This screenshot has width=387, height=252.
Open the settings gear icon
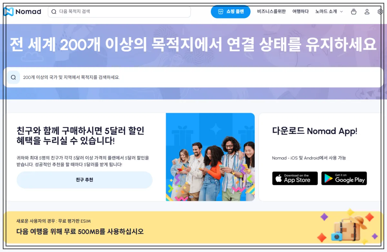(380, 12)
